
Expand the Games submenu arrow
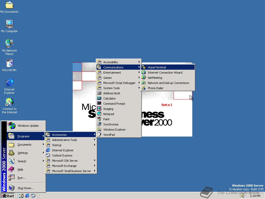[139, 77]
